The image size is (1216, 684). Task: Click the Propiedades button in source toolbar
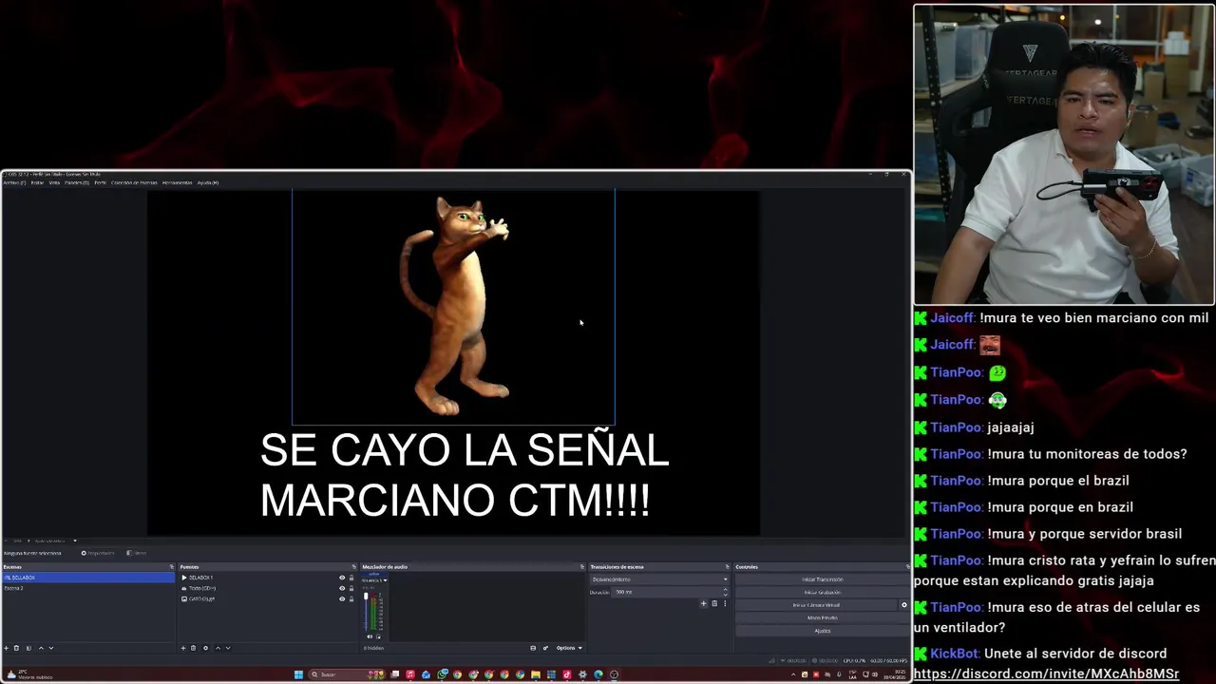pos(98,553)
